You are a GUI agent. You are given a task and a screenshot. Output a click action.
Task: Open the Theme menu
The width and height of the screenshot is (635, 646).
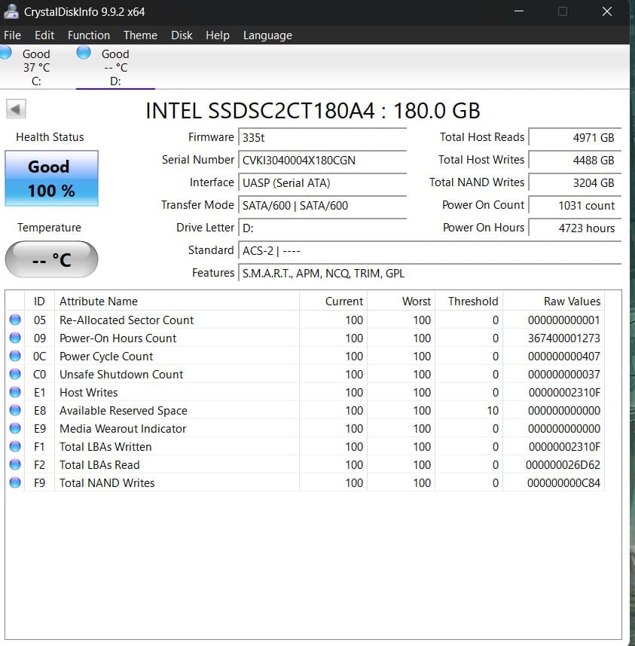click(140, 35)
